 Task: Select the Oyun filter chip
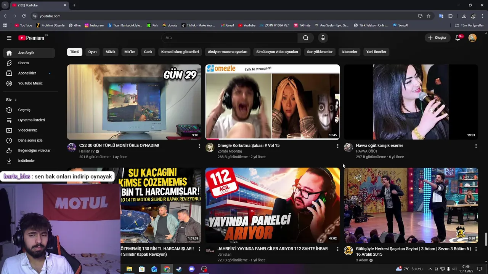pyautogui.click(x=93, y=52)
